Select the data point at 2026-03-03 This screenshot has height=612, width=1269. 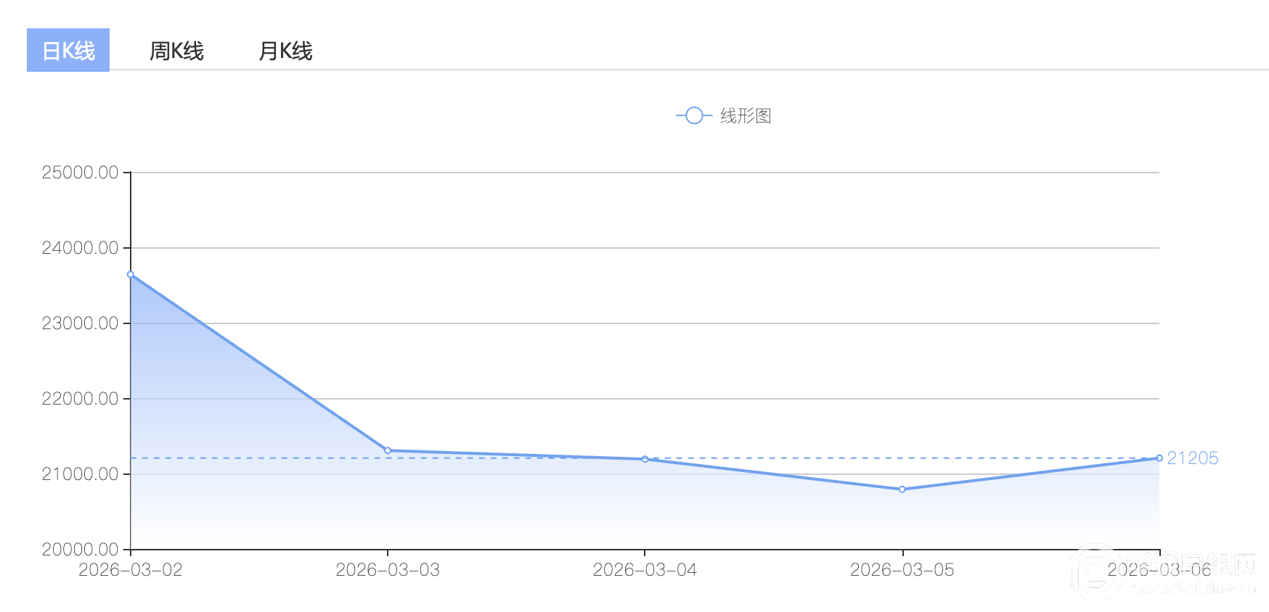point(388,451)
